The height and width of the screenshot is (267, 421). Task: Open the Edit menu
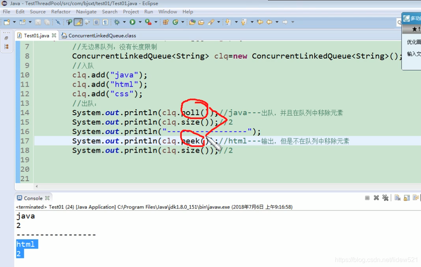click(x=20, y=12)
